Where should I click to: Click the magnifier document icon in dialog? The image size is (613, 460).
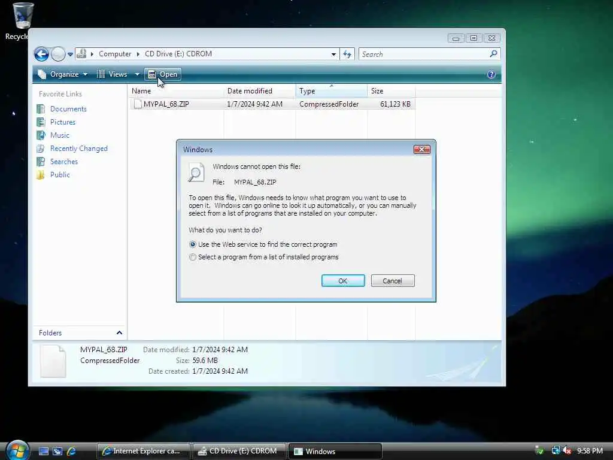point(196,172)
